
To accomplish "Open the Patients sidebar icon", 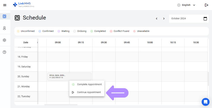I will coord(5,28).
